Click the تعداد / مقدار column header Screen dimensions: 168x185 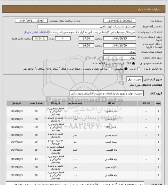(36, 103)
